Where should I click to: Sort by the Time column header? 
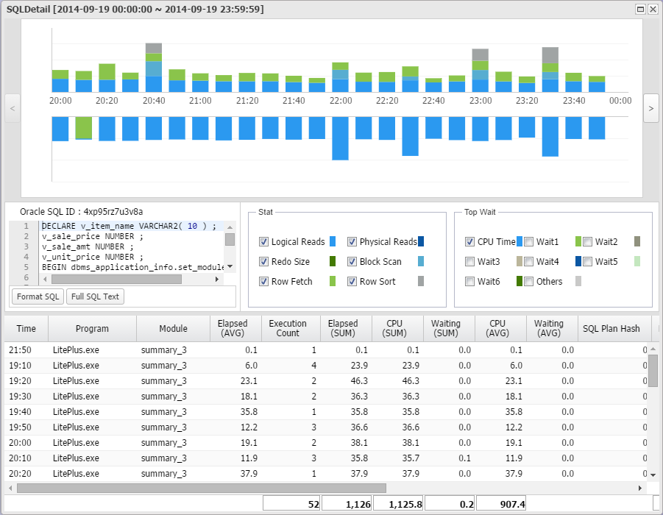(26, 329)
